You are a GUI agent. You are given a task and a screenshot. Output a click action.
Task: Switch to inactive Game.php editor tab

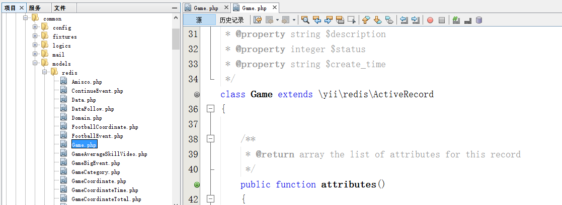tap(206, 8)
